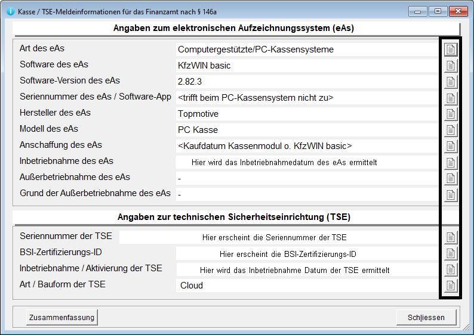
Task: Click the 'Hersteller des eAs' label
Action: click(56, 113)
